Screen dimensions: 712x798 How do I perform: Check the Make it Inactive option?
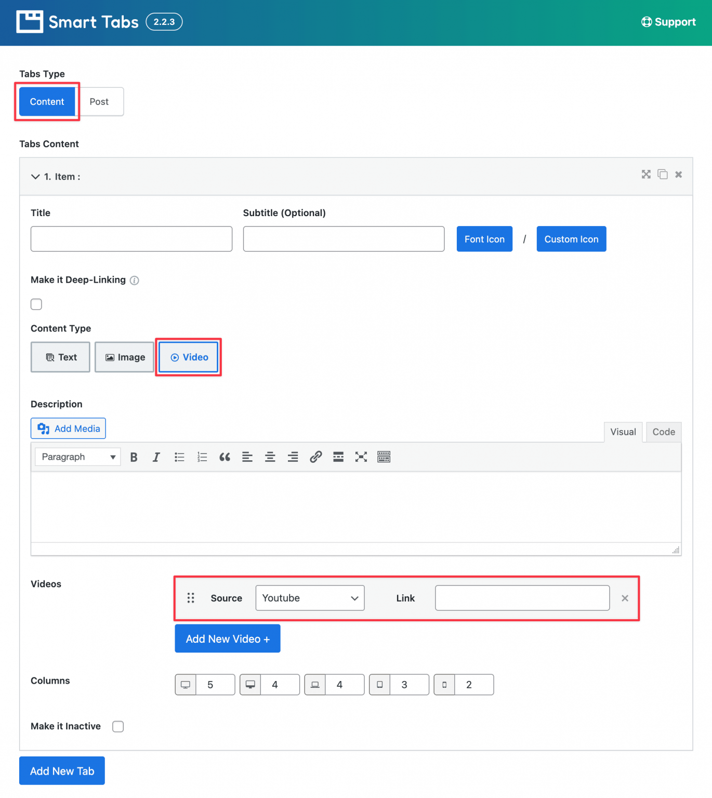pos(118,726)
